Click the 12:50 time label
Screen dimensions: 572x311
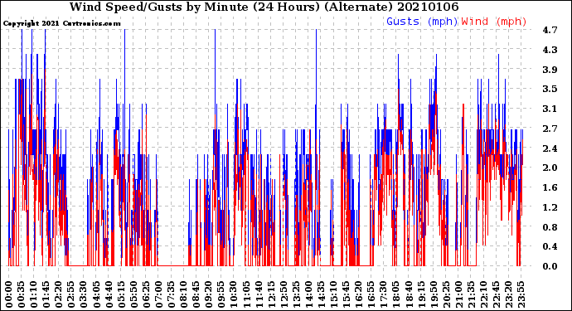click(x=284, y=294)
